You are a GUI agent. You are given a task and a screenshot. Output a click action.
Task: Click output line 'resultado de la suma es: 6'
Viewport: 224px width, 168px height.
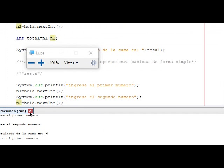[x=24, y=134]
